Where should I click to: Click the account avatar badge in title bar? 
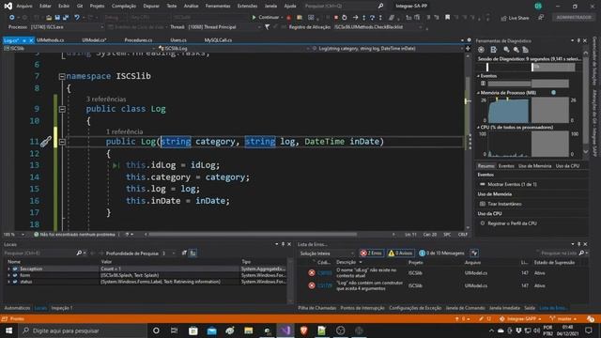pyautogui.click(x=538, y=7)
